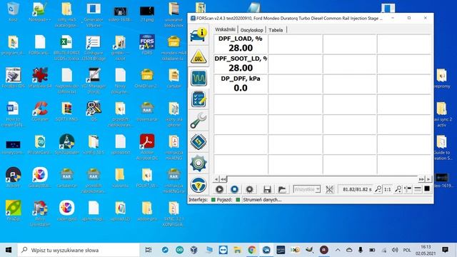Open the taskbar clock showing 16:13
Viewport: 457px width, 257px height.
[x=426, y=250]
